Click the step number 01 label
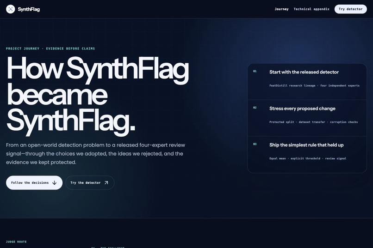Viewport: 373px width, 248px height. (255, 71)
